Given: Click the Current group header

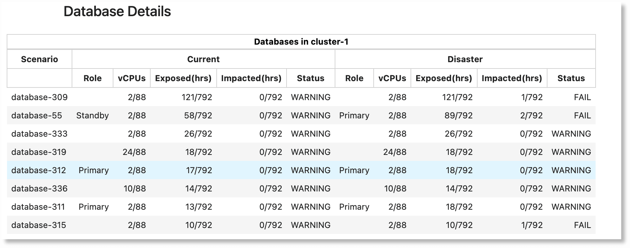Looking at the screenshot, I should point(203,59).
